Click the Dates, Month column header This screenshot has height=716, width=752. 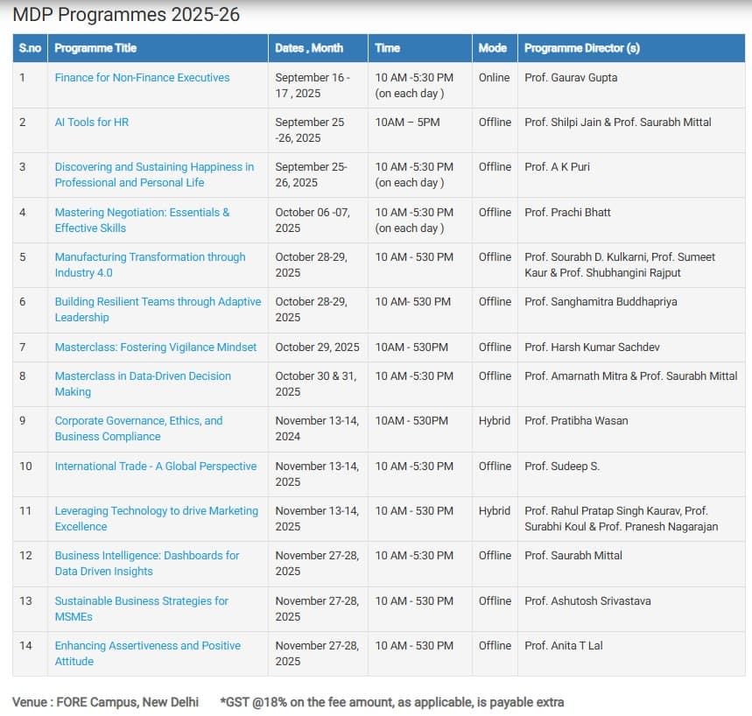pos(309,48)
